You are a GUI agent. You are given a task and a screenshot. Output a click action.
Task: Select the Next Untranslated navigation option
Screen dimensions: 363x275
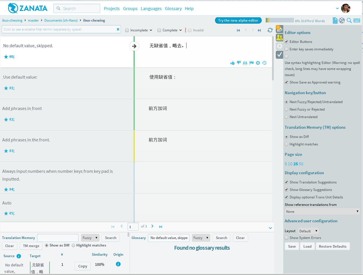(x=286, y=117)
